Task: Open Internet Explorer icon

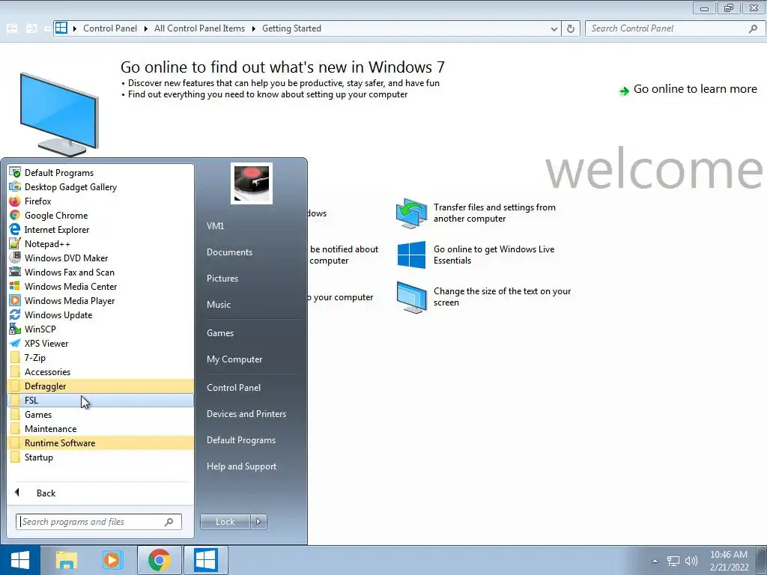Action: 15,229
